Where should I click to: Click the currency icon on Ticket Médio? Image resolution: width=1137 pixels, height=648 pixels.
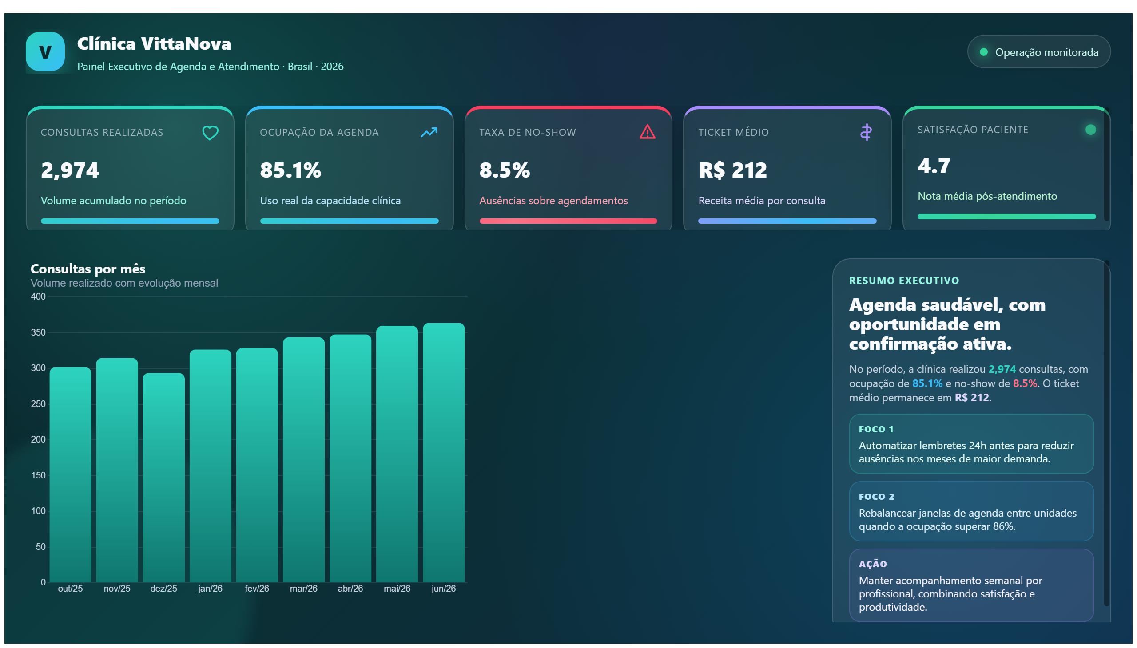866,132
